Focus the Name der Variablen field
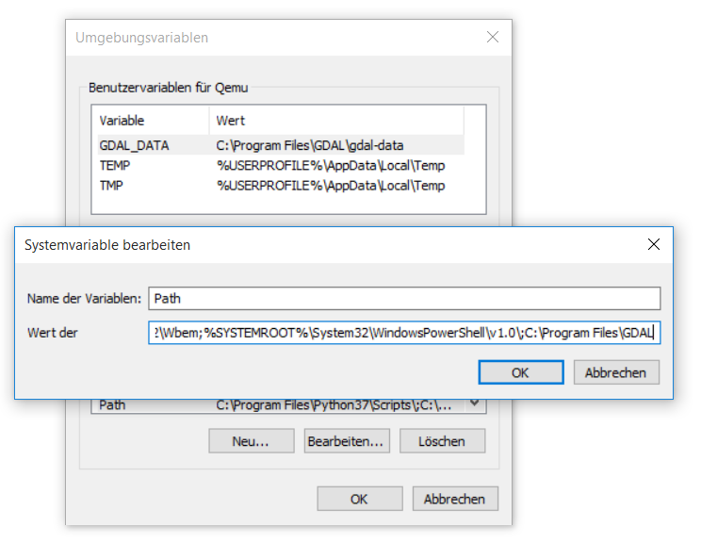 pos(404,299)
